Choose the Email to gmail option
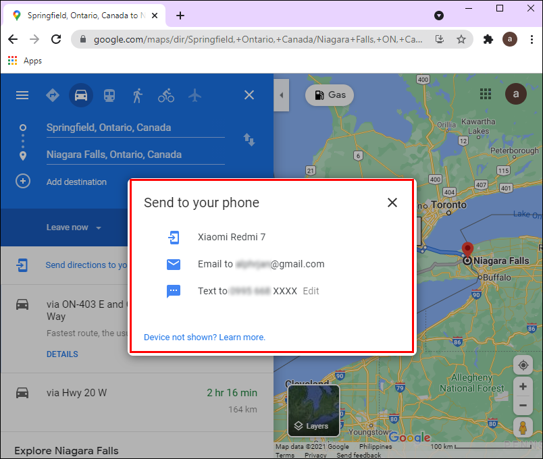The image size is (543, 459). click(x=245, y=264)
